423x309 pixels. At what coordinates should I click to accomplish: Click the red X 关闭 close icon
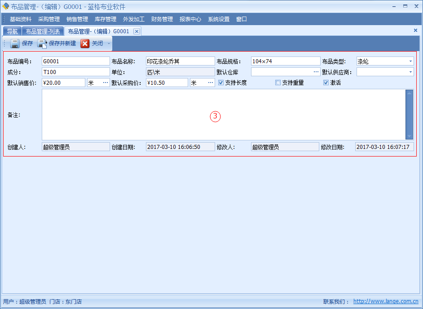pos(85,44)
